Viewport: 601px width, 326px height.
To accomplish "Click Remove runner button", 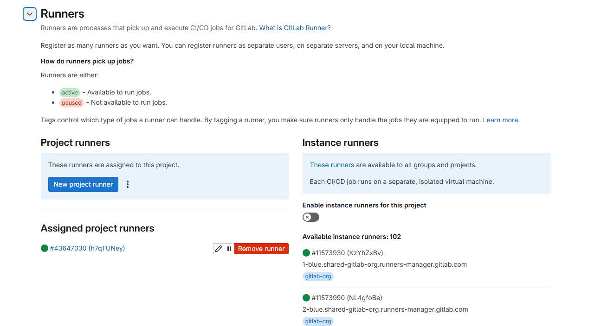I will (x=261, y=249).
